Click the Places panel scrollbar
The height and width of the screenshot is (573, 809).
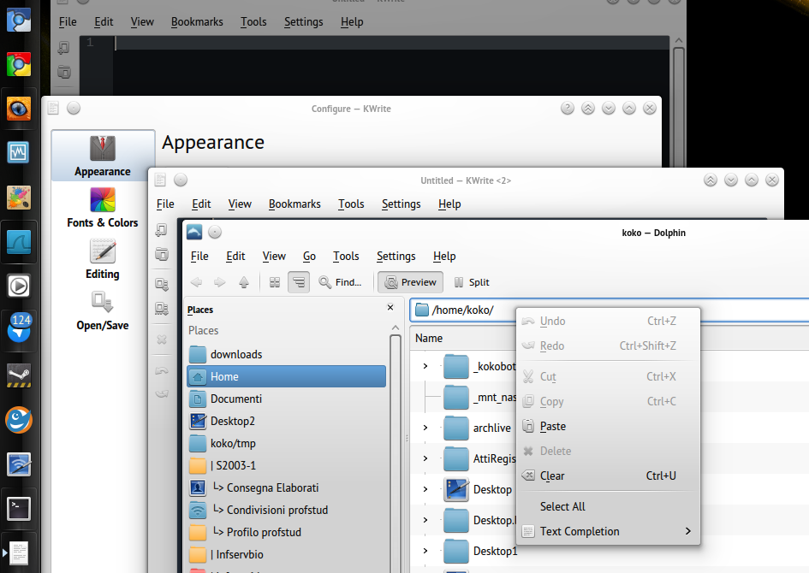396,453
